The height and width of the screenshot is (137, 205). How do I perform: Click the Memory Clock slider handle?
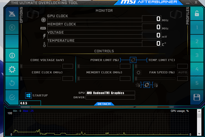pos(78,79)
